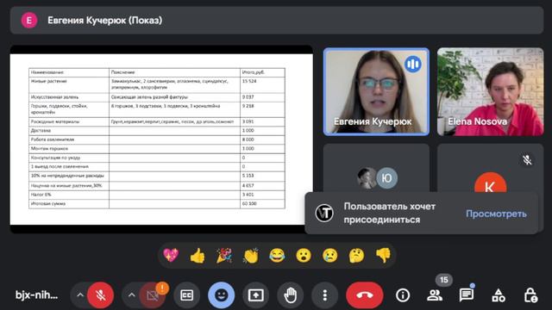Click the "Пользователь хочет присоединиться" message
Viewport: 552px width, 310px height.
(x=390, y=213)
